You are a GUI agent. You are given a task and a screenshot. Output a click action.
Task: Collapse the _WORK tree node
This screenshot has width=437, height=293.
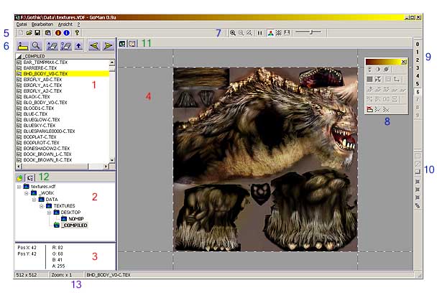pos(27,193)
